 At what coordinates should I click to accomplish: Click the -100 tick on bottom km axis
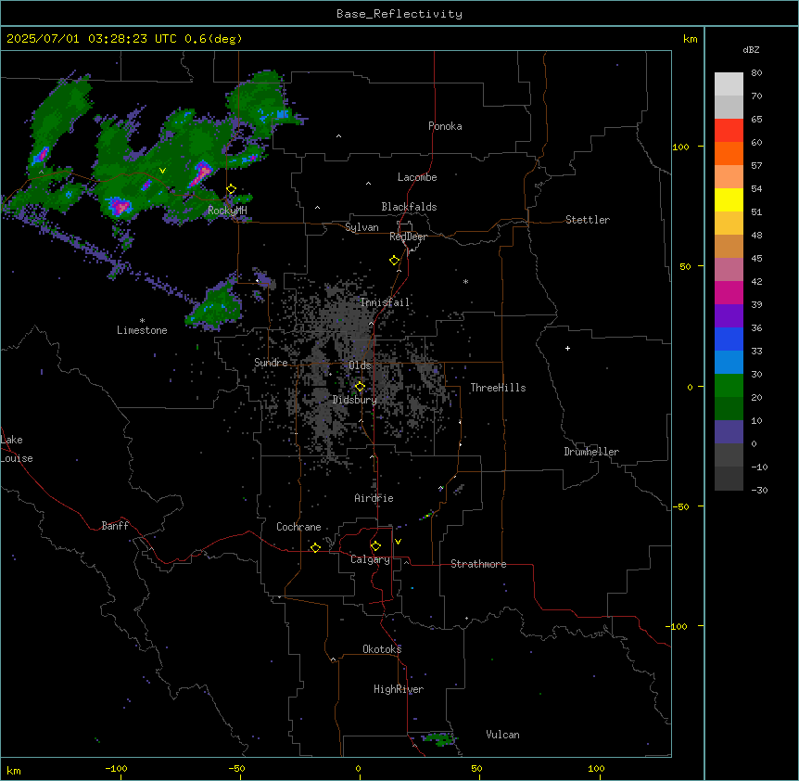tap(117, 768)
